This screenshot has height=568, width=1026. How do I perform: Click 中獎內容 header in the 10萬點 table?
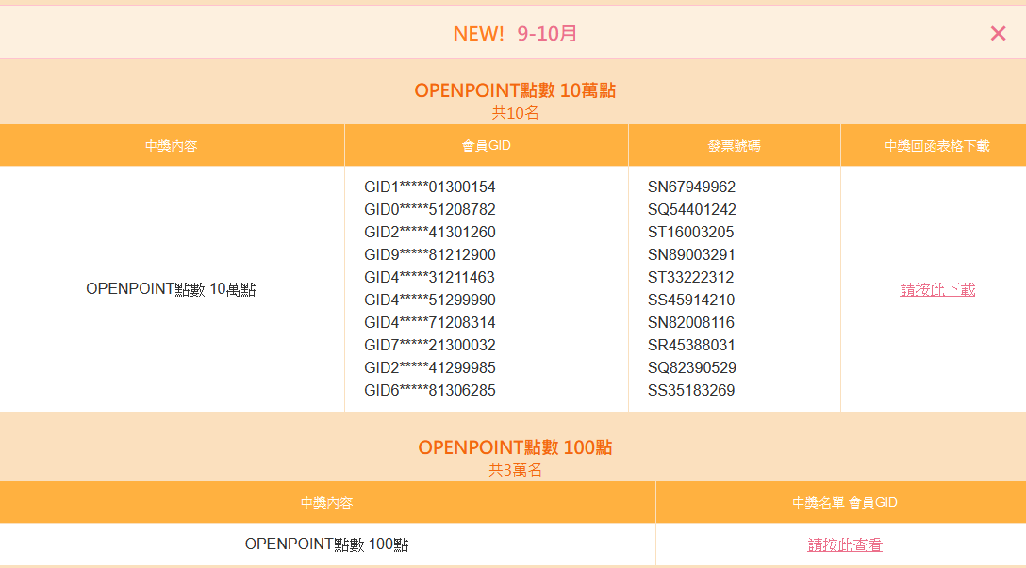click(x=171, y=146)
